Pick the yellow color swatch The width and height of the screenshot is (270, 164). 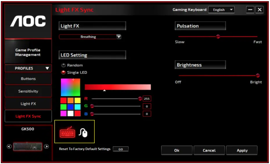(x=78, y=100)
